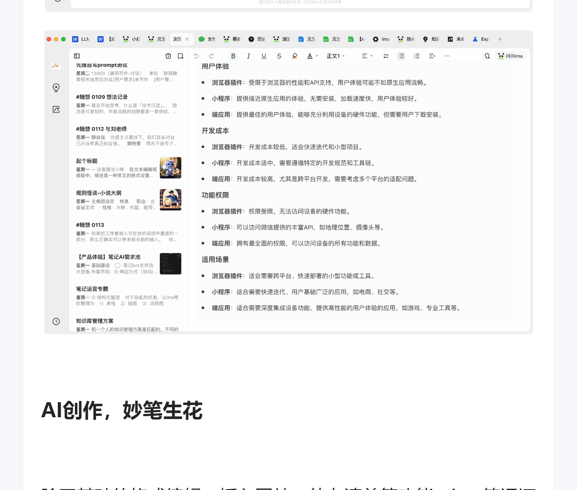The width and height of the screenshot is (577, 490).
Task: Open the lightbulb icon in left sidebar
Action: click(56, 88)
